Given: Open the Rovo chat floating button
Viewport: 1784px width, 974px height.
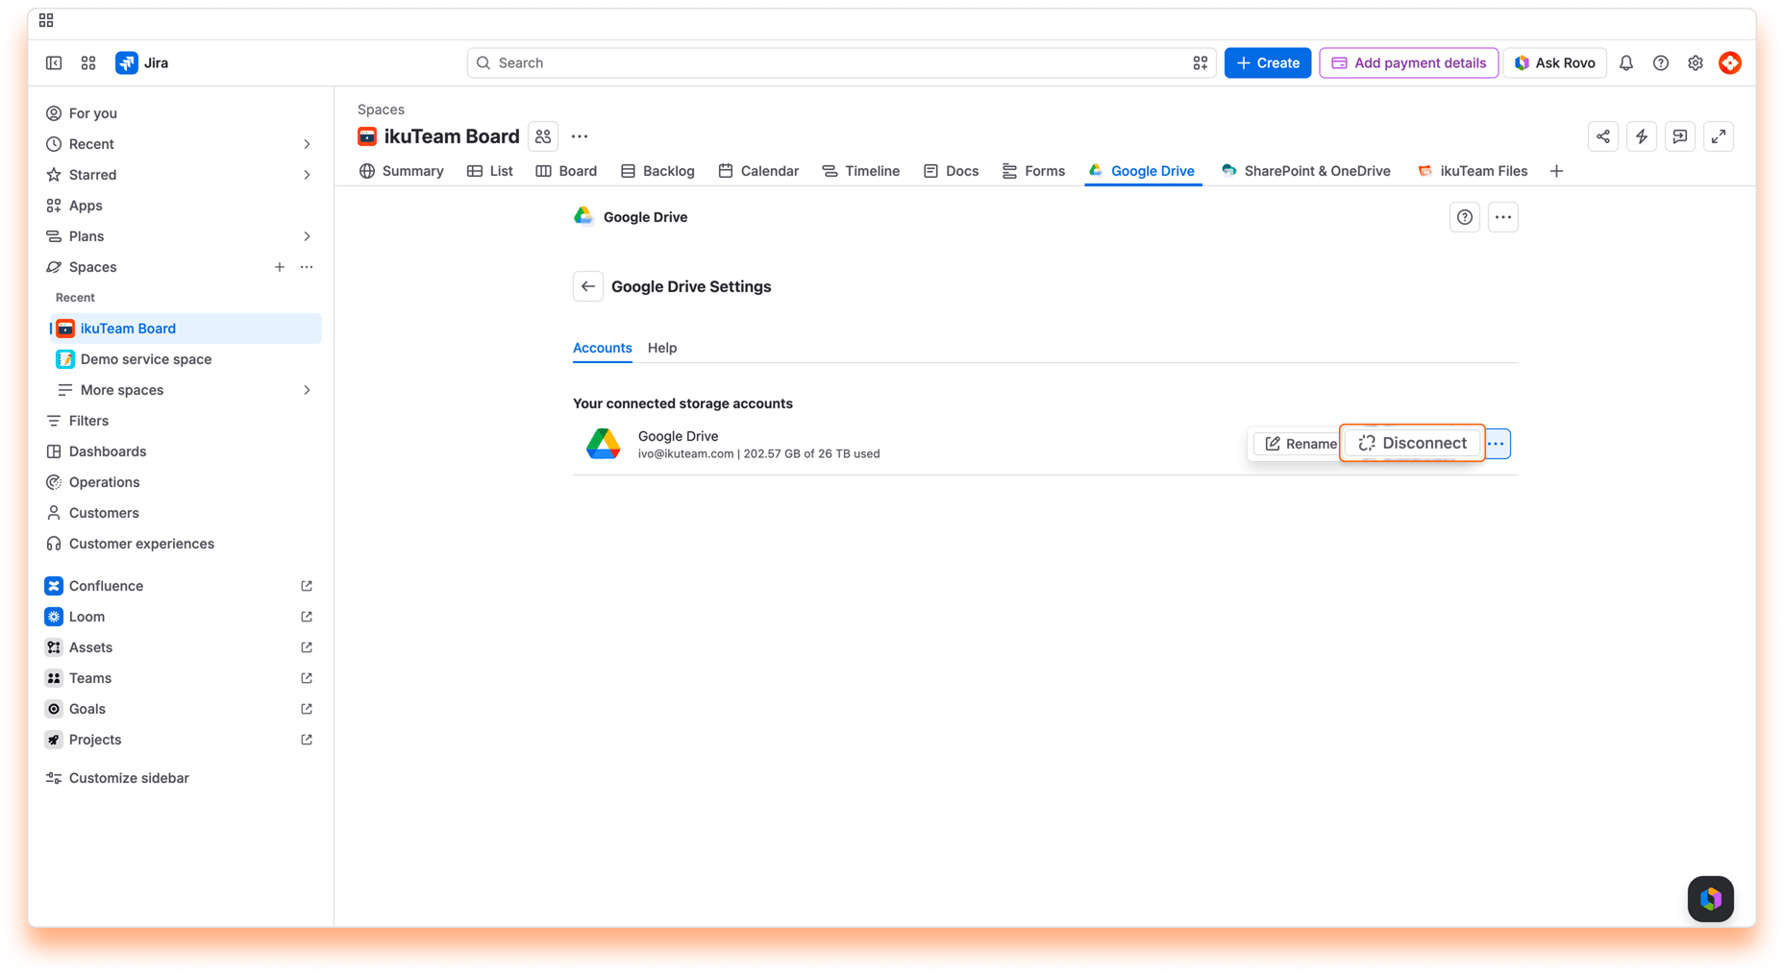Looking at the screenshot, I should coord(1711,899).
